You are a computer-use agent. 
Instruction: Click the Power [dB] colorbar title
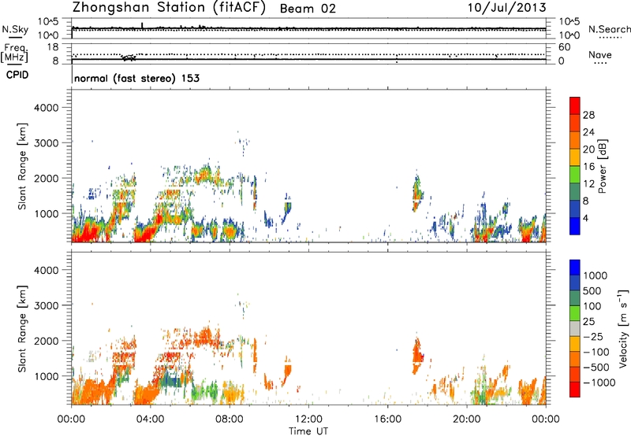pos(603,166)
